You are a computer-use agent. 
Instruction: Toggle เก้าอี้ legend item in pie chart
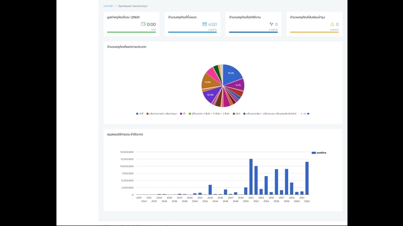tap(140, 114)
